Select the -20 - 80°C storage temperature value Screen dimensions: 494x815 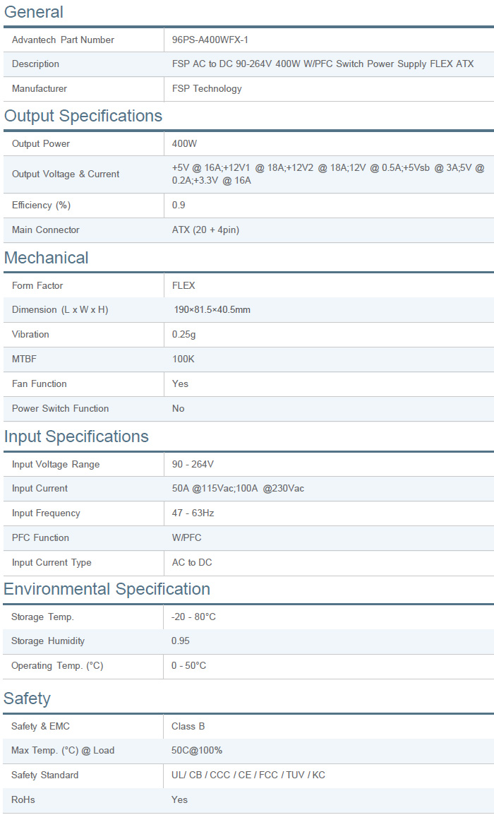(x=193, y=617)
